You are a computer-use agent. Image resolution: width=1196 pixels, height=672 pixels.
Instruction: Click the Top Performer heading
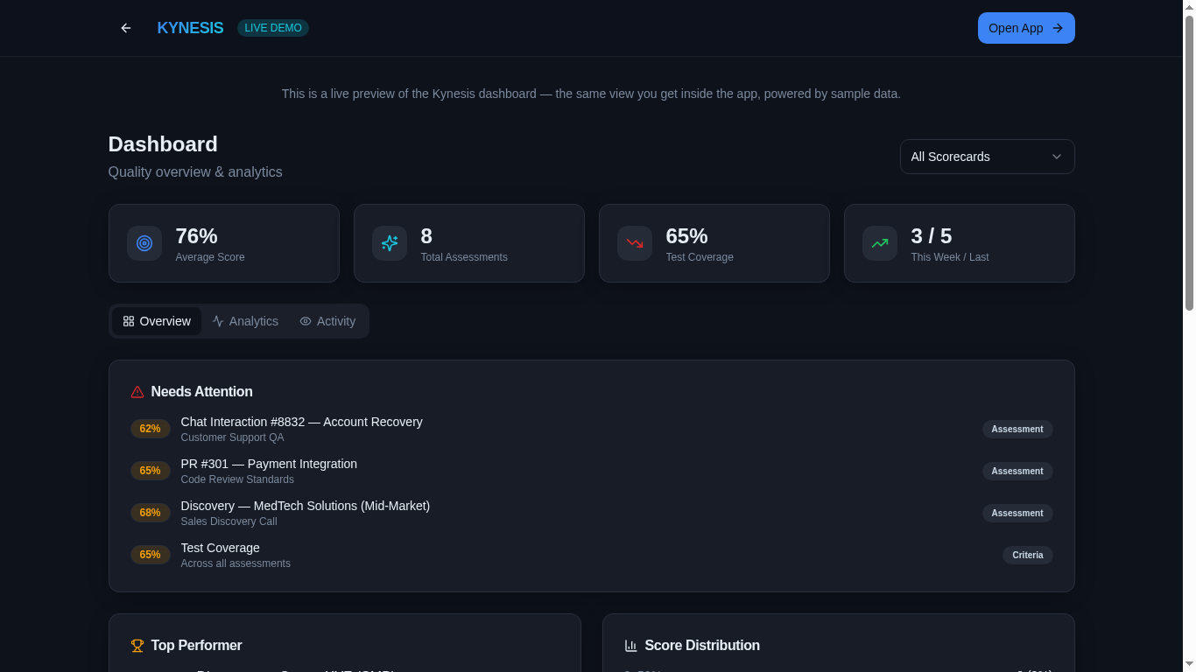pos(197,646)
